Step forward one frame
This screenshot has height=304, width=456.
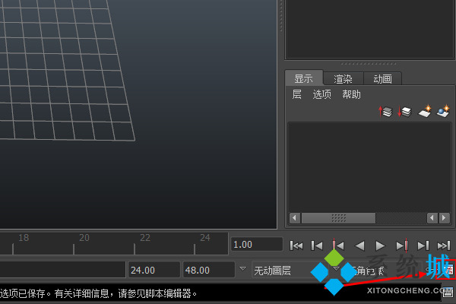(423, 245)
